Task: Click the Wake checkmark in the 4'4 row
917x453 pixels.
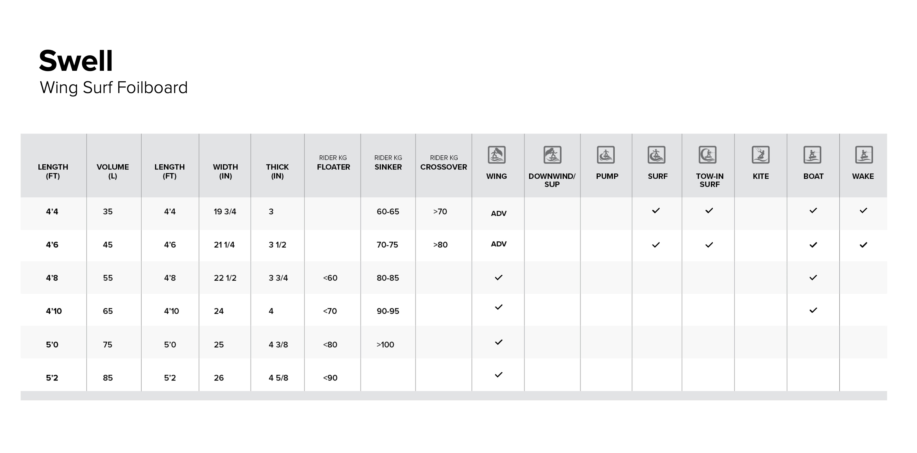Action: coord(863,210)
